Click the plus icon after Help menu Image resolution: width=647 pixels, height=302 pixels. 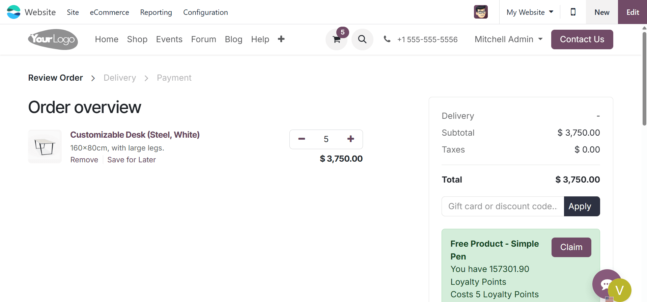281,39
